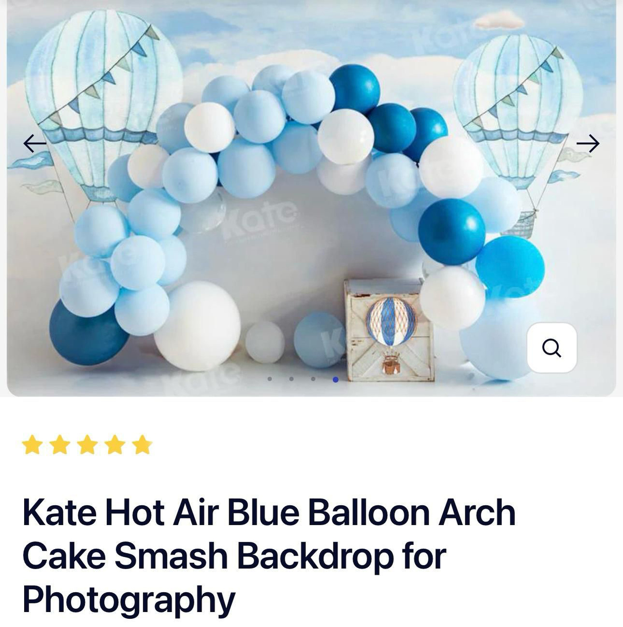623x627 pixels.
Task: Open the Kate Hot Air Blue Balloon title
Action: [269, 555]
